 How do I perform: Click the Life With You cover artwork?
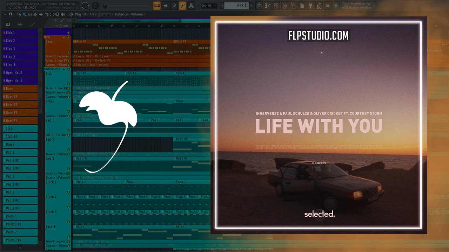pos(319,125)
